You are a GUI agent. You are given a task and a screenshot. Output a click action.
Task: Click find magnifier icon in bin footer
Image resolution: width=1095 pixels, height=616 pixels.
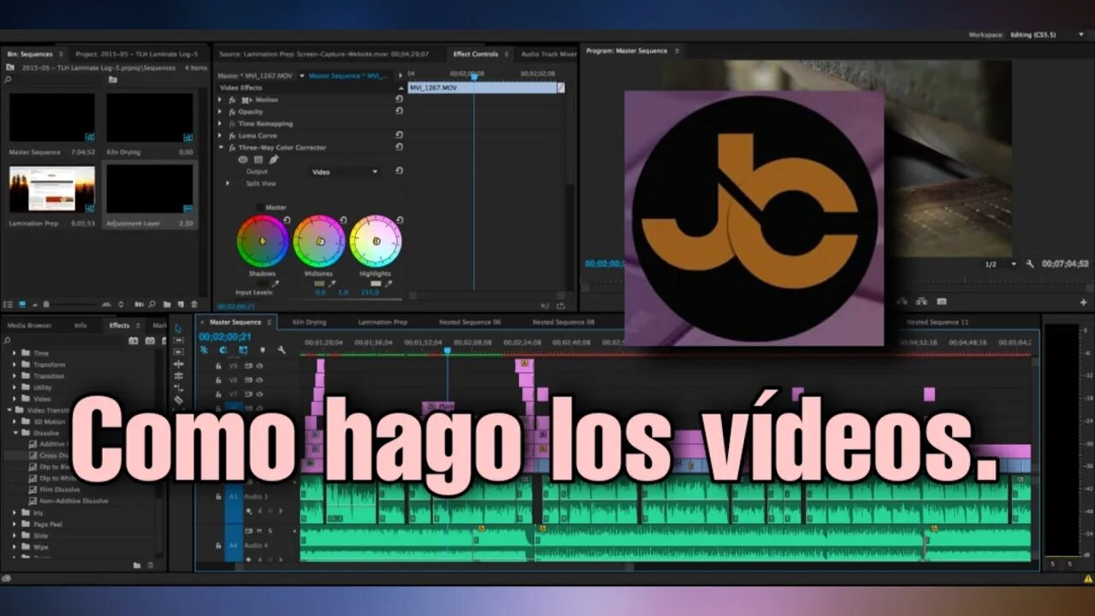(x=151, y=305)
